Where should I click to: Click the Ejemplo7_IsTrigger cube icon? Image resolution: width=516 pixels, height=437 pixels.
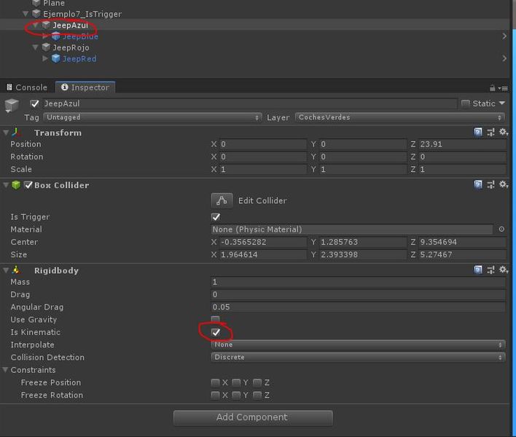point(36,14)
